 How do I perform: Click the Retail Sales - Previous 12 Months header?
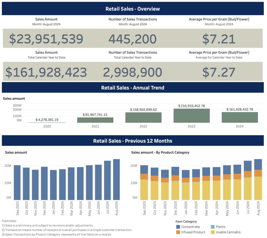point(133,141)
